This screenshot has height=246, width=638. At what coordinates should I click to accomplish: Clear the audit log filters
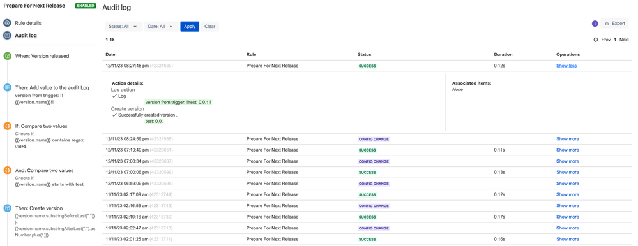210,26
